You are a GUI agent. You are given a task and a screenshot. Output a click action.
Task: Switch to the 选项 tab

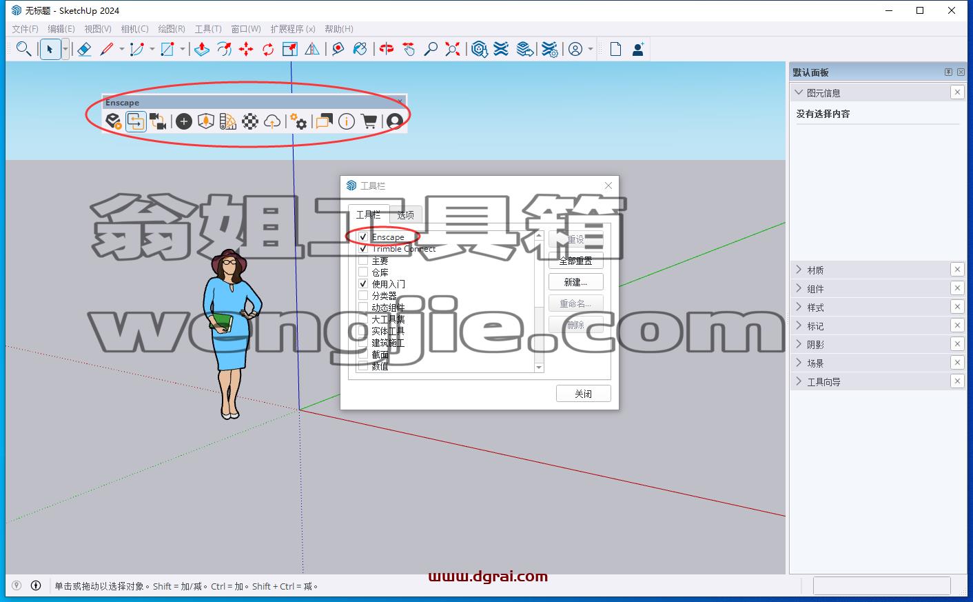406,215
